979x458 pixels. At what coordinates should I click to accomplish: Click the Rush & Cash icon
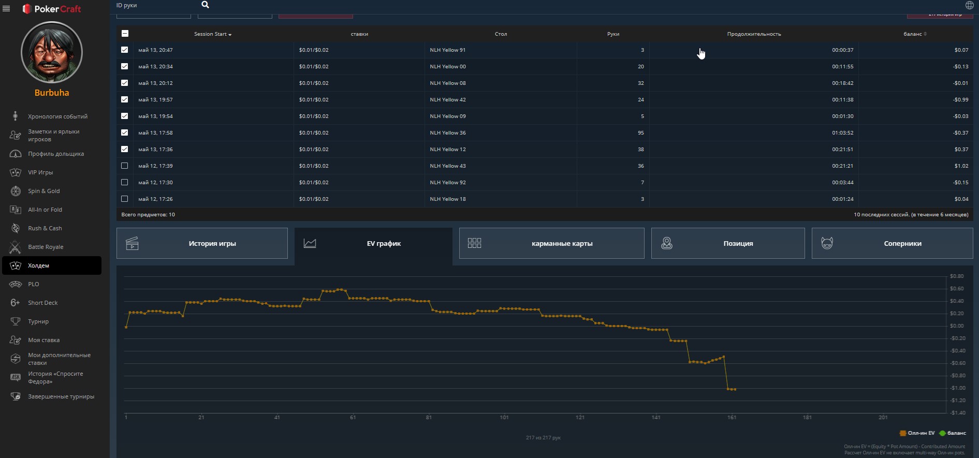click(16, 228)
